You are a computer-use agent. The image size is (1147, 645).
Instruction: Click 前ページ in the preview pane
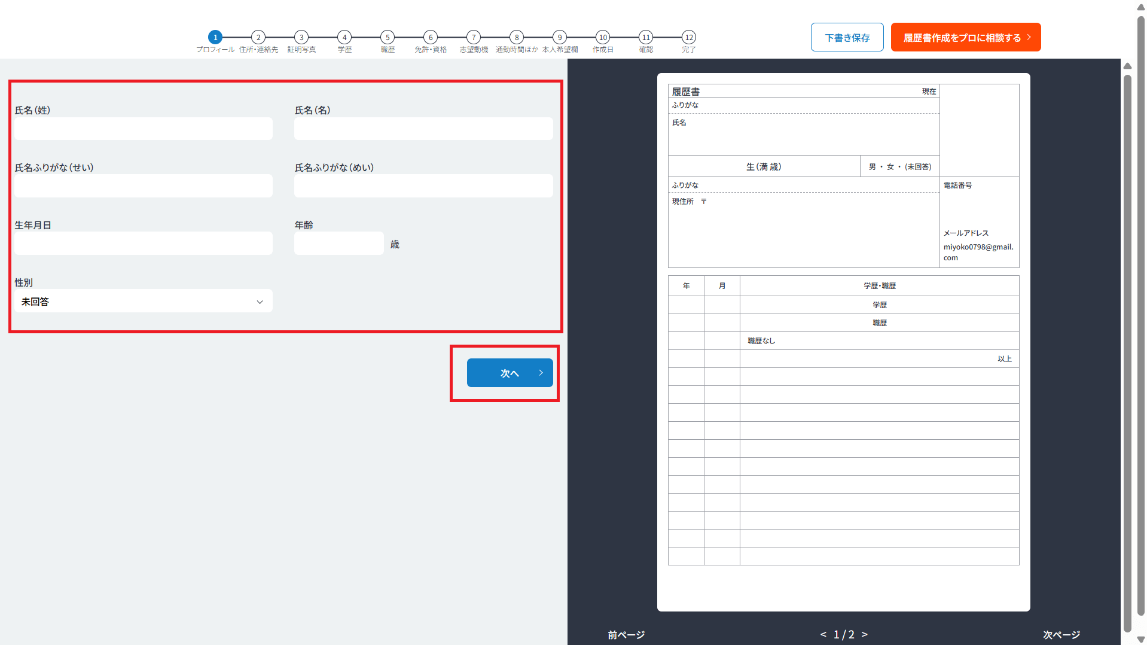click(x=626, y=634)
